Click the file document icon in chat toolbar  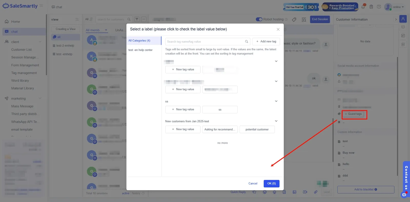click(x=284, y=192)
